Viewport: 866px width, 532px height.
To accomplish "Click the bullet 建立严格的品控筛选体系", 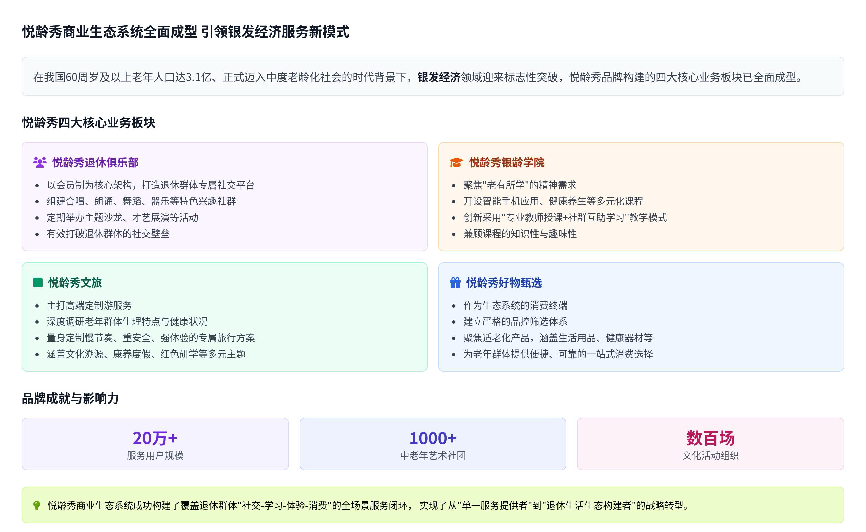I will [515, 321].
